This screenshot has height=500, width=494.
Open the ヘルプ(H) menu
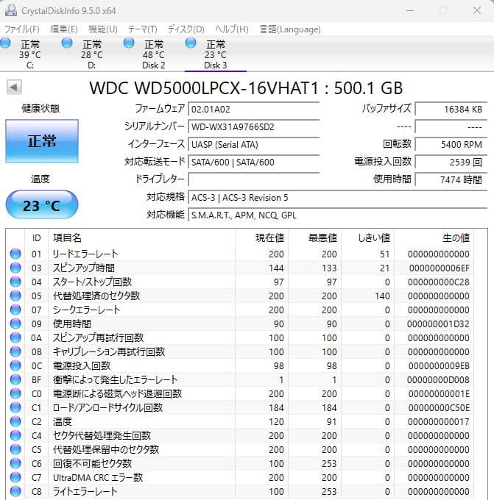(231, 29)
